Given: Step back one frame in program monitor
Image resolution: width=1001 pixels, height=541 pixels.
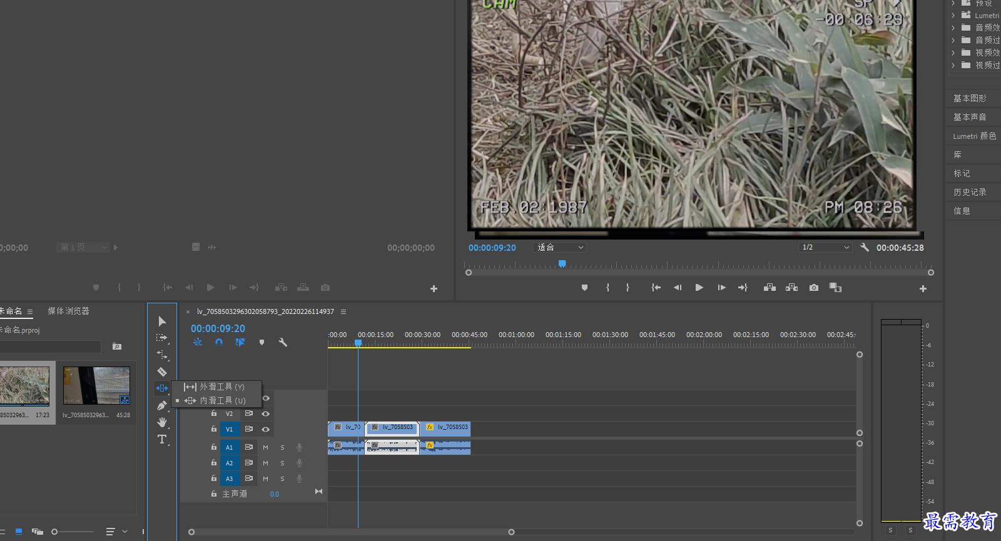Looking at the screenshot, I should click(x=677, y=288).
